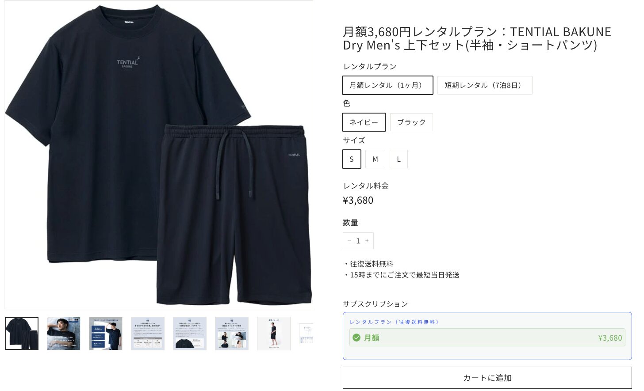Select size S
Viewport: 644px width, 391px height.
click(x=352, y=159)
